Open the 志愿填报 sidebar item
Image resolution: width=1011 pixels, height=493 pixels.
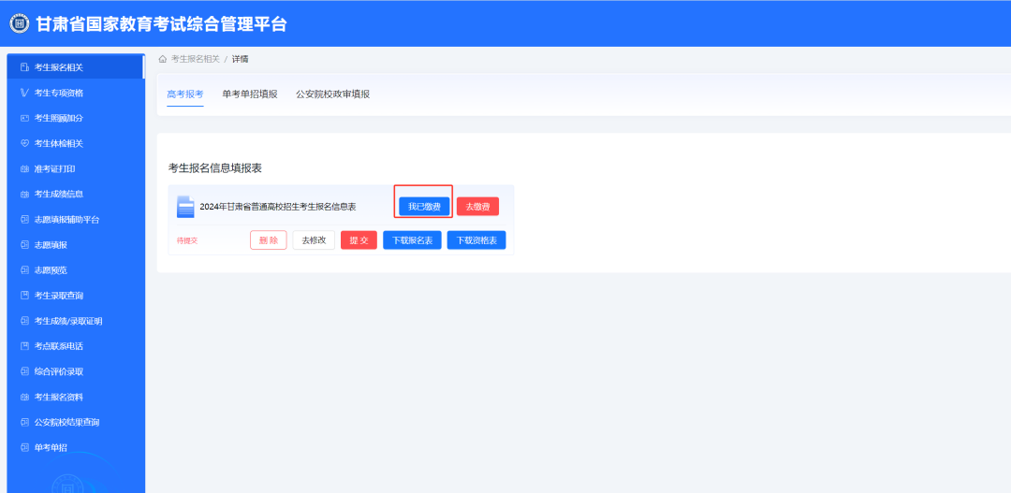point(76,245)
